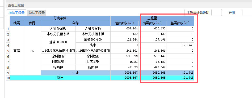The height and width of the screenshot is (98, 252).
Task: Select row number 10 header
Action: [8, 78]
